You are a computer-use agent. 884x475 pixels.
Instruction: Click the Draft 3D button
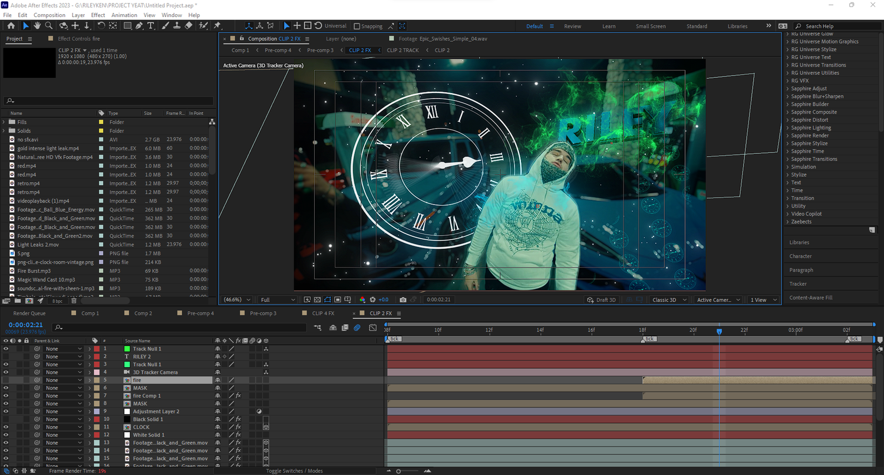pos(601,300)
